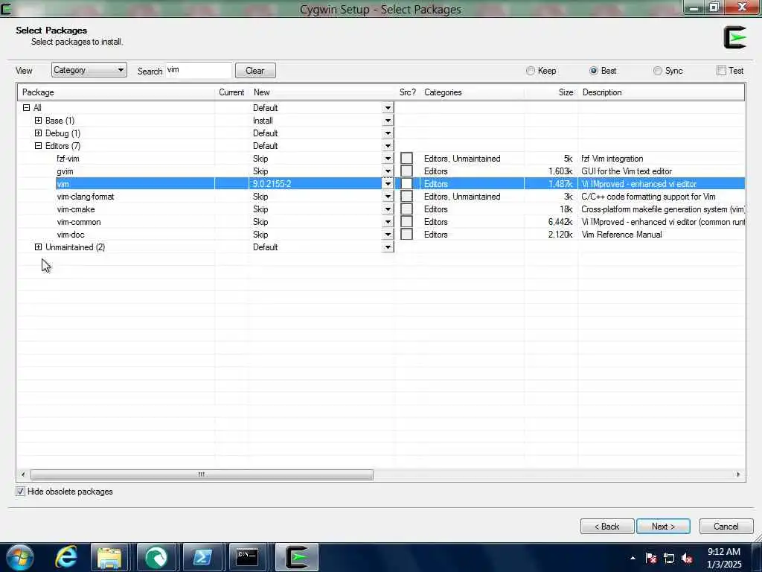This screenshot has height=572, width=762.
Task: Select the Sync radio button
Action: 658,71
